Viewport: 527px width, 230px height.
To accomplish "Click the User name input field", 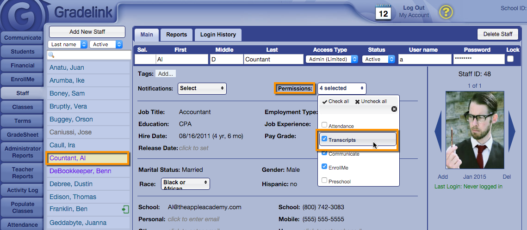I will (x=425, y=59).
